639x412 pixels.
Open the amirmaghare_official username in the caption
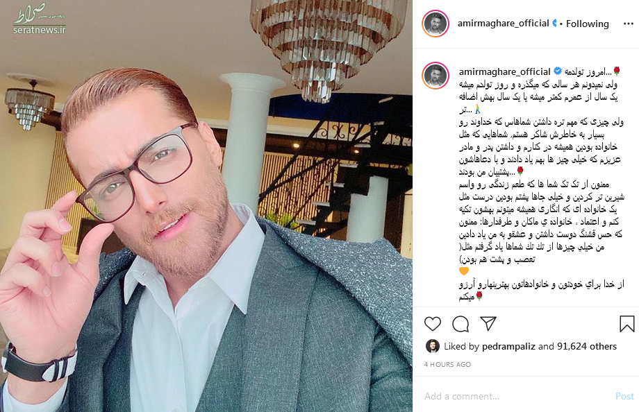504,72
